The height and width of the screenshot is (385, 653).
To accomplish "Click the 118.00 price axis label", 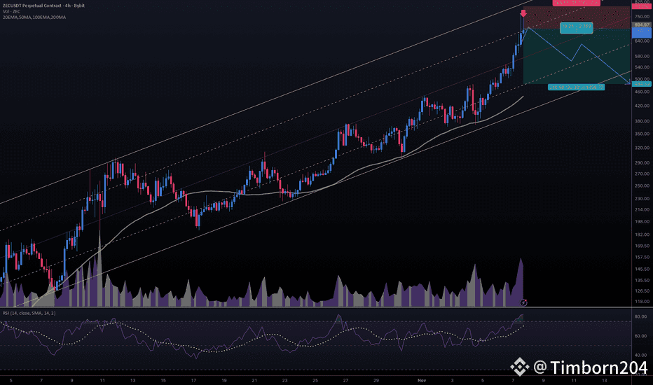I will point(642,301).
